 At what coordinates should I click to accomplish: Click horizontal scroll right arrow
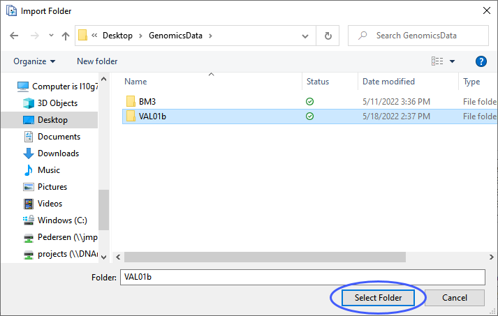point(492,257)
